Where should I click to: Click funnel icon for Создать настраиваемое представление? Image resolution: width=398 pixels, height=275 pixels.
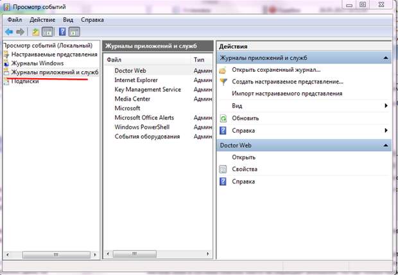click(223, 82)
